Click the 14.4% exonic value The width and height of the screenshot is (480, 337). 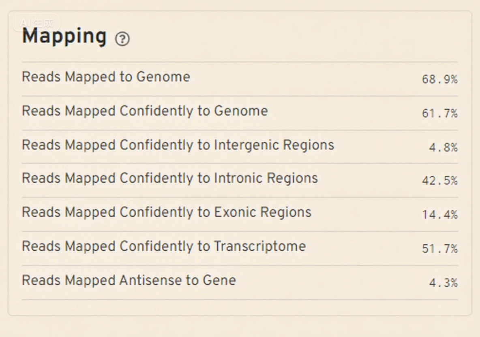pos(440,215)
